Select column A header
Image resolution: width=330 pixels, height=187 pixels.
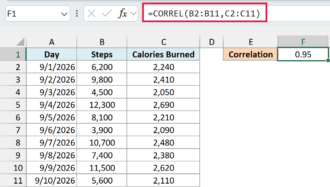pyautogui.click(x=52, y=42)
